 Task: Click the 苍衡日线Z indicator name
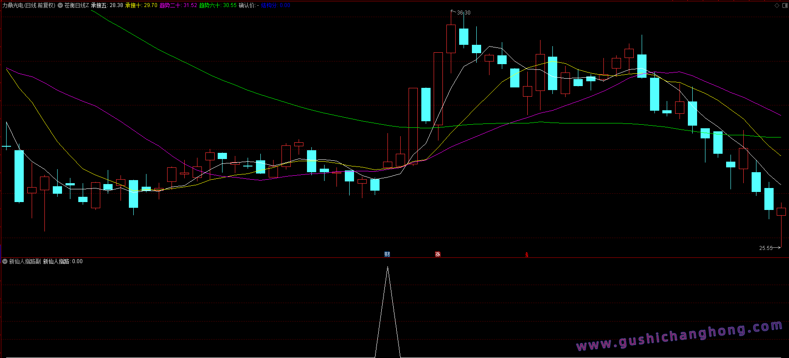coord(77,6)
